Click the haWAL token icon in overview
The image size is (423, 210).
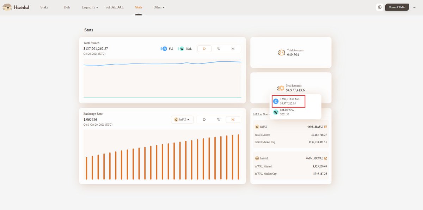(x=257, y=158)
